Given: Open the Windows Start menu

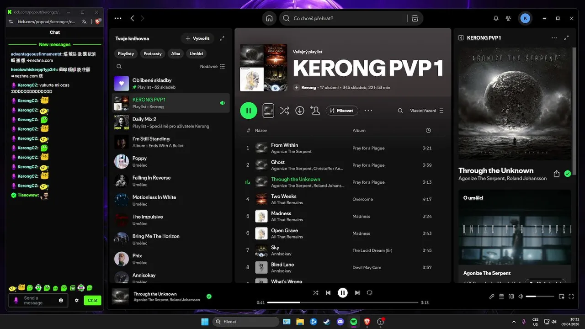Looking at the screenshot, I should click(204, 322).
